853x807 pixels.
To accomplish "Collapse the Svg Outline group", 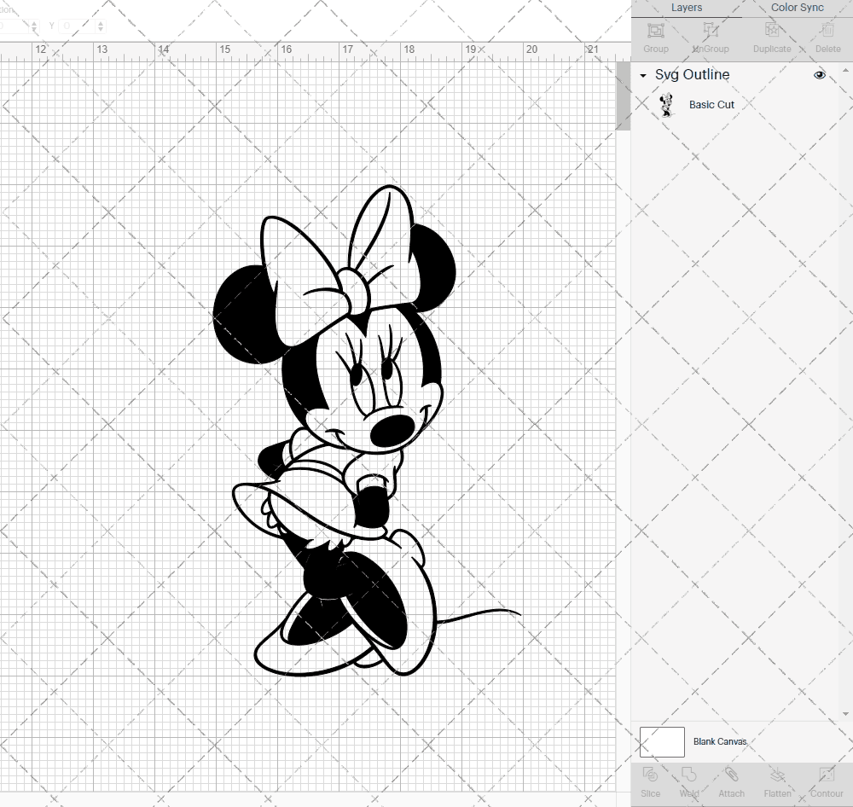I will [642, 75].
